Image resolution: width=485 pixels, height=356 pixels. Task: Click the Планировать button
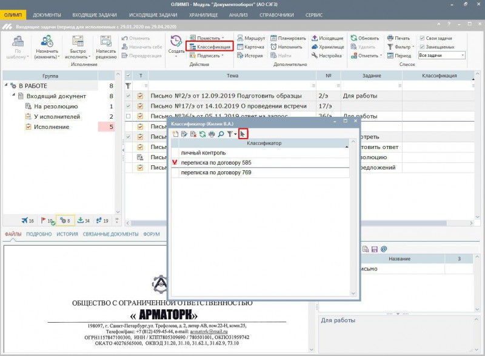(x=289, y=38)
